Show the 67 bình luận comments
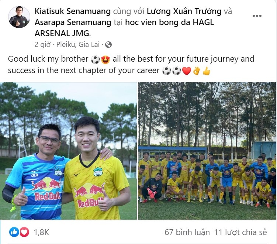The width and height of the screenshot is (277, 244). click(187, 232)
